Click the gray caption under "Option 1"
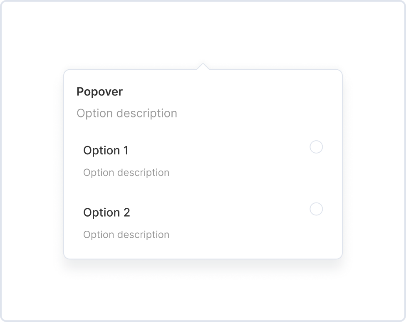 pos(126,173)
